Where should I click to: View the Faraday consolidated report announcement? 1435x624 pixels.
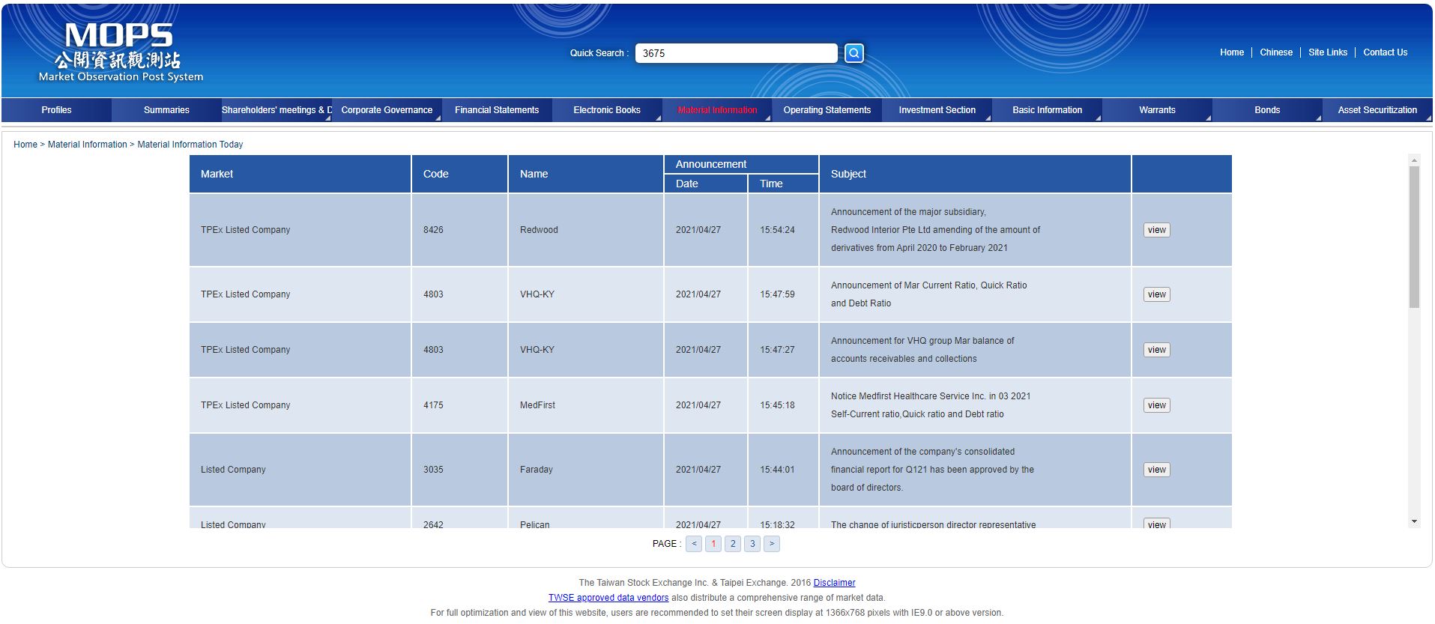coord(1156,470)
